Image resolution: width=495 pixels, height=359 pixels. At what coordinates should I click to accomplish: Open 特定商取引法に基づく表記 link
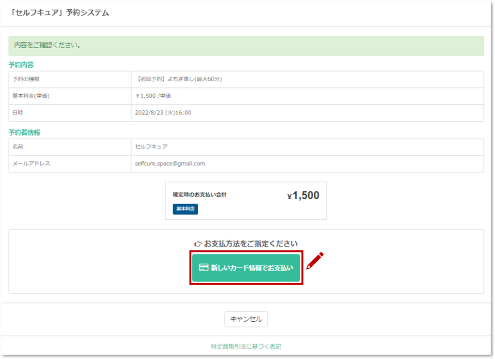(x=246, y=346)
